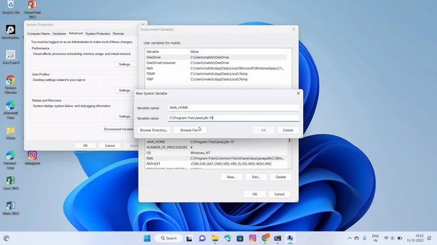
Task: Open the Chat app on the taskbar
Action: pyautogui.click(x=202, y=238)
